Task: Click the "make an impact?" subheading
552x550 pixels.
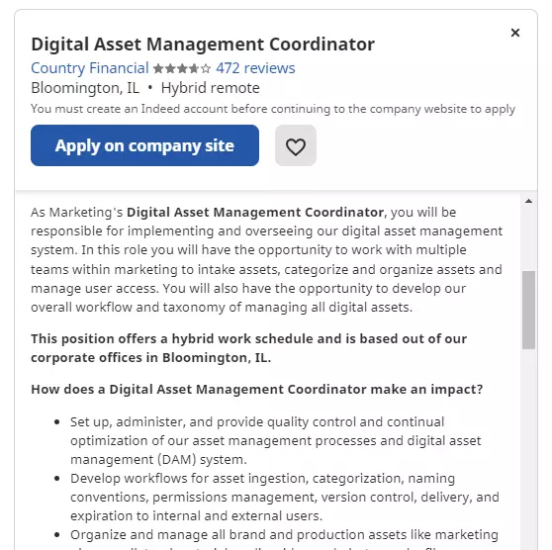Action: (x=257, y=390)
